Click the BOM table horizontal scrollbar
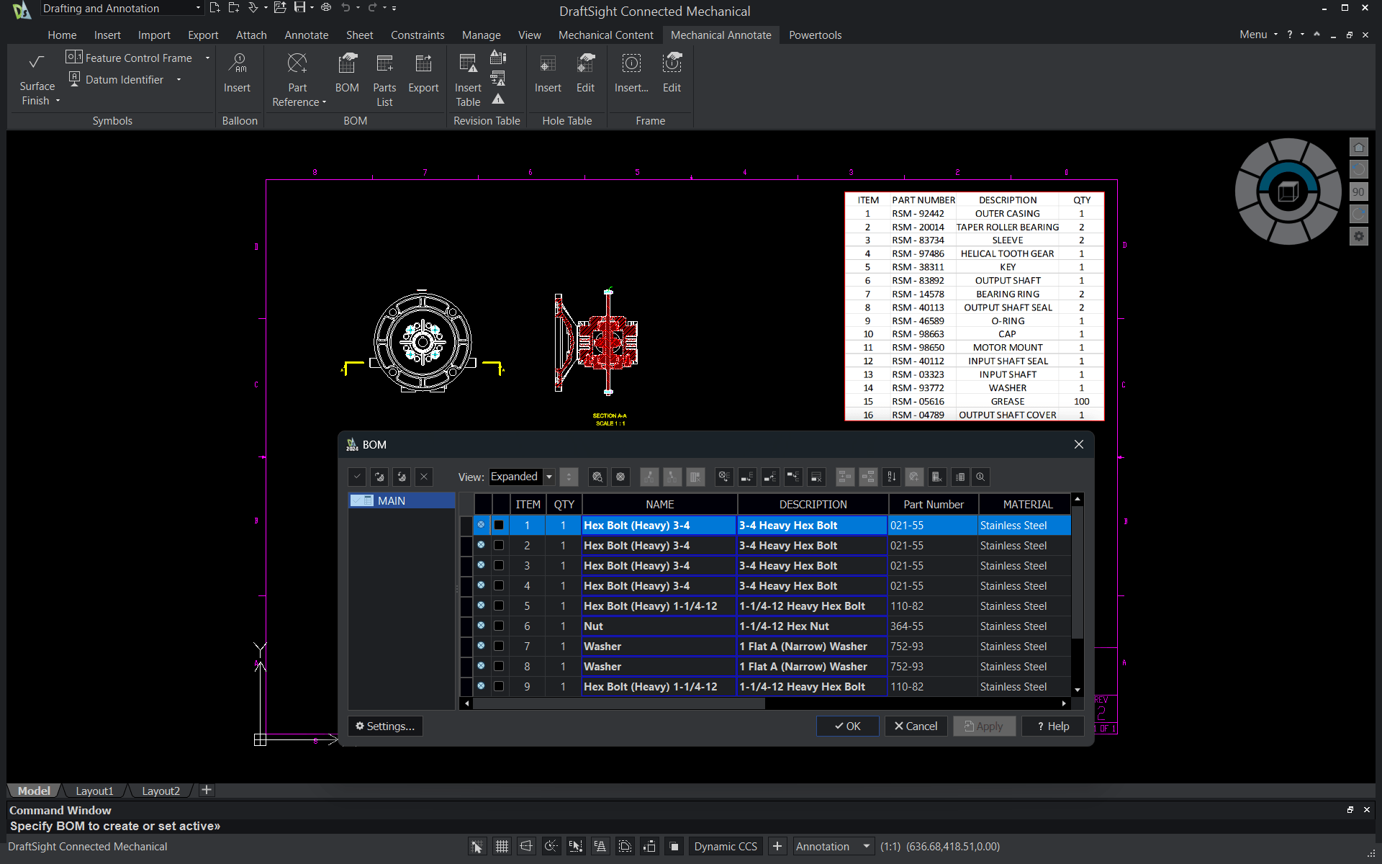The width and height of the screenshot is (1382, 864). point(619,703)
